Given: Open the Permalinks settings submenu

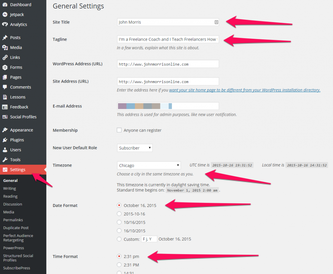Looking at the screenshot, I should [x=13, y=220].
